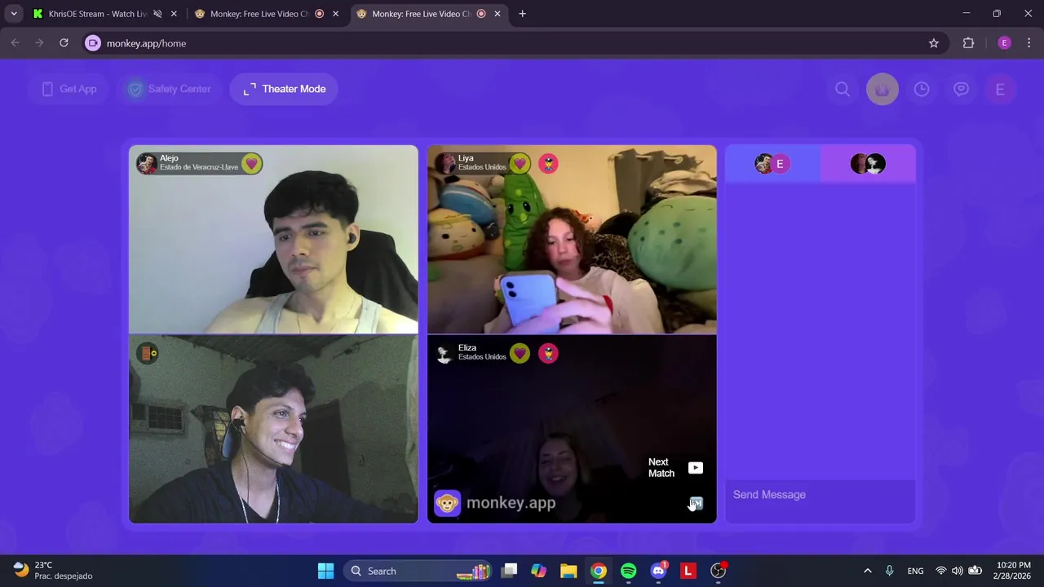Report Eliza using the police badge icon
1044x587 pixels.
click(x=548, y=354)
